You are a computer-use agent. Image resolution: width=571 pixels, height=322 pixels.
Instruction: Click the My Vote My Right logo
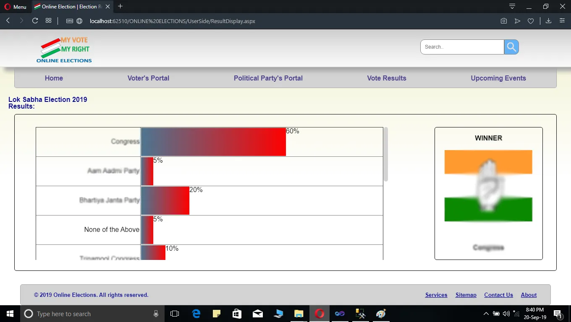pyautogui.click(x=64, y=50)
